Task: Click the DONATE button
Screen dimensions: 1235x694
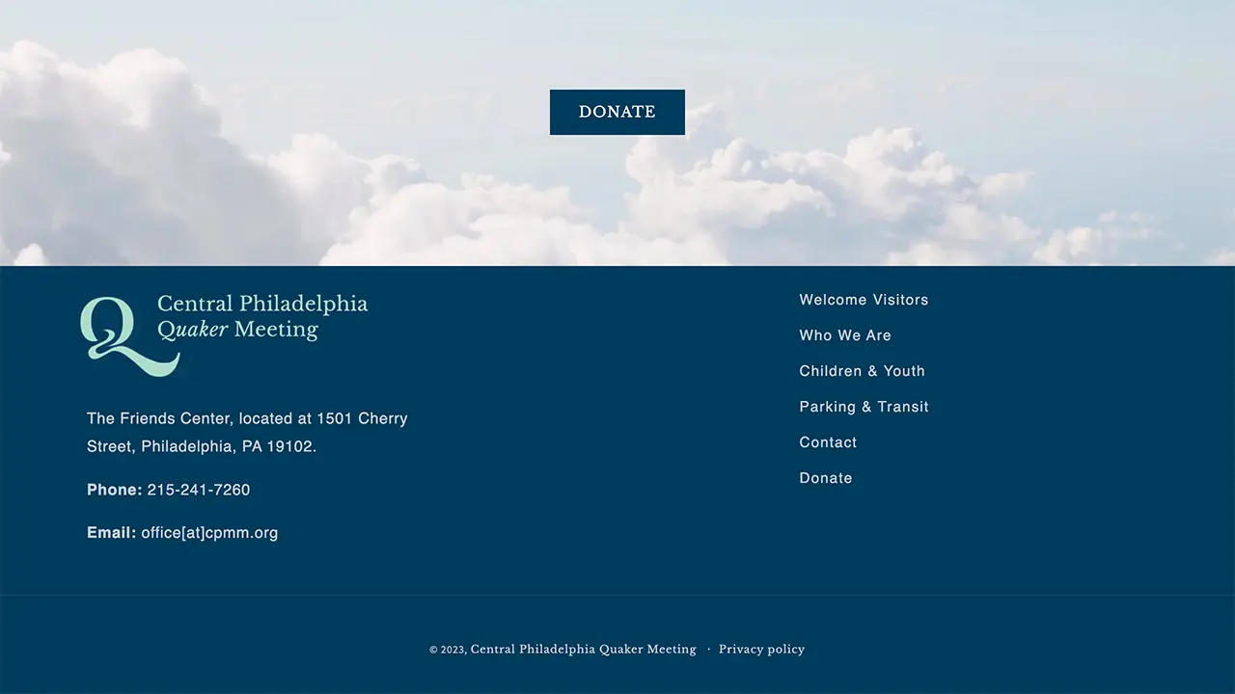Action: (617, 112)
